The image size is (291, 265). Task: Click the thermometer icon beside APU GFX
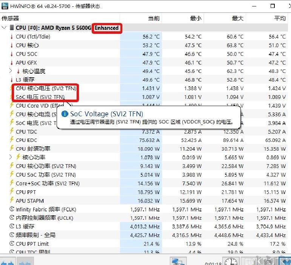[x=12, y=63]
